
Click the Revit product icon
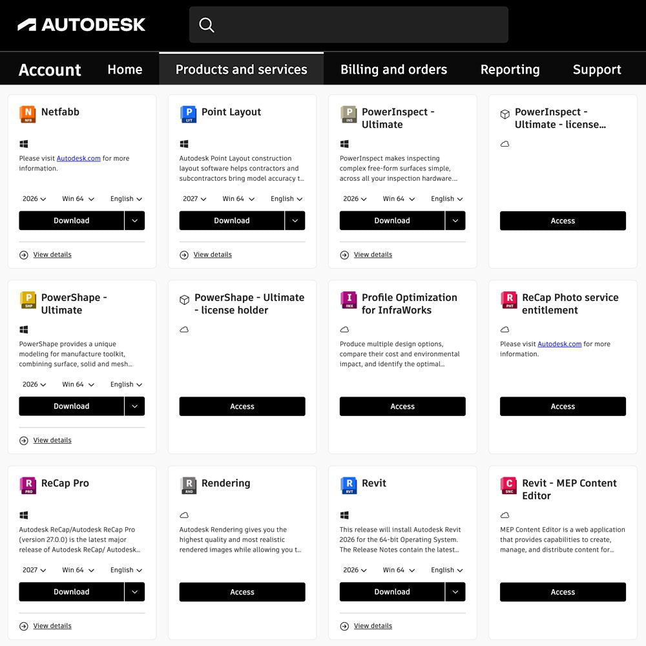pyautogui.click(x=349, y=485)
